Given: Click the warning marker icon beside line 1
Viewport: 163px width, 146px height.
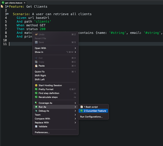Looking at the screenshot, I should tap(2, 6).
